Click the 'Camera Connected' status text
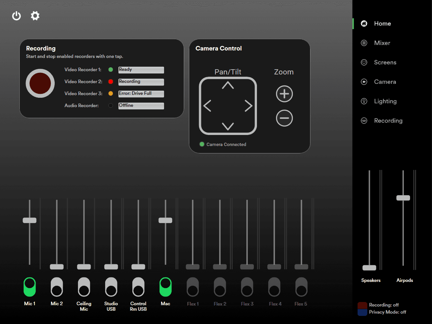Screen dimensions: 432x324 (226, 144)
